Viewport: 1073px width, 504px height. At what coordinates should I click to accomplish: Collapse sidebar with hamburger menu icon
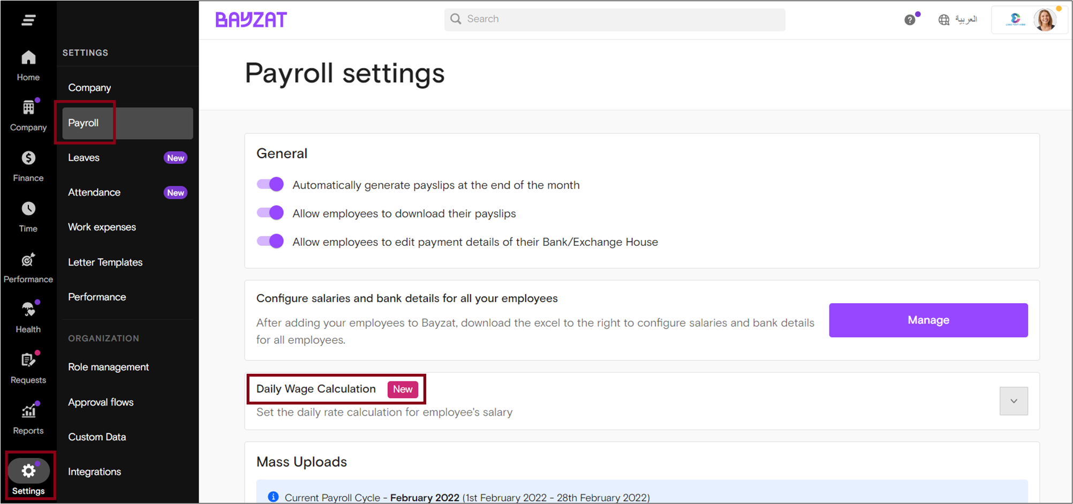click(x=28, y=20)
